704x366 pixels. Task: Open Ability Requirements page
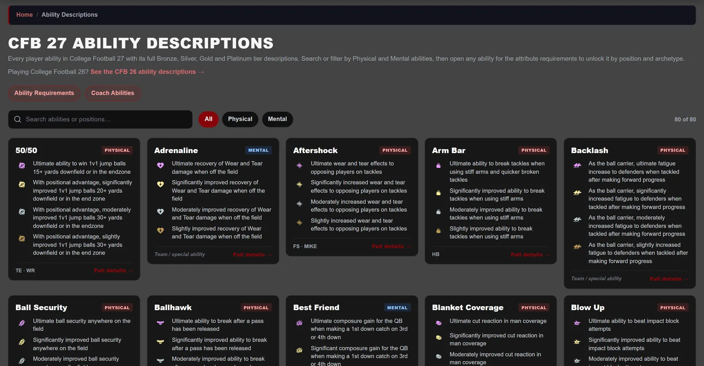tap(44, 93)
